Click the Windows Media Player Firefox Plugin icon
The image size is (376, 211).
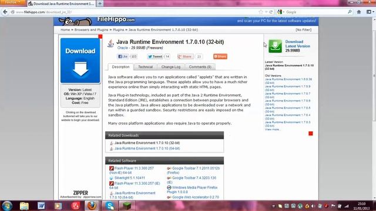[x=169, y=188]
